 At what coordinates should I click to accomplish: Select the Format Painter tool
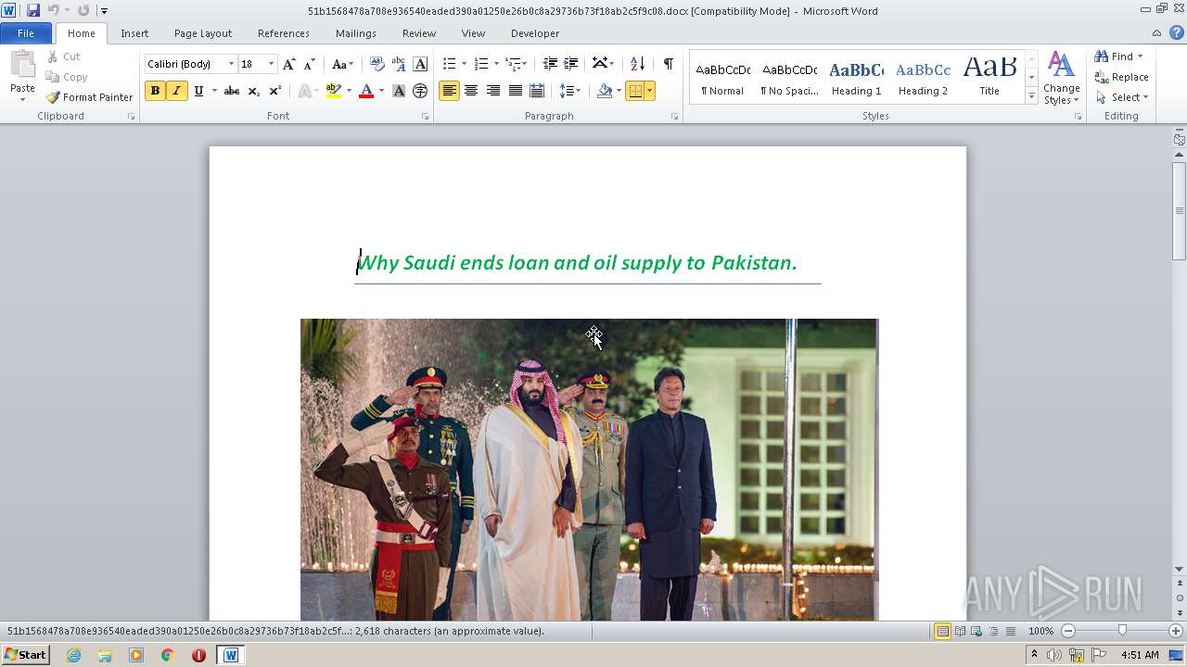click(x=90, y=97)
